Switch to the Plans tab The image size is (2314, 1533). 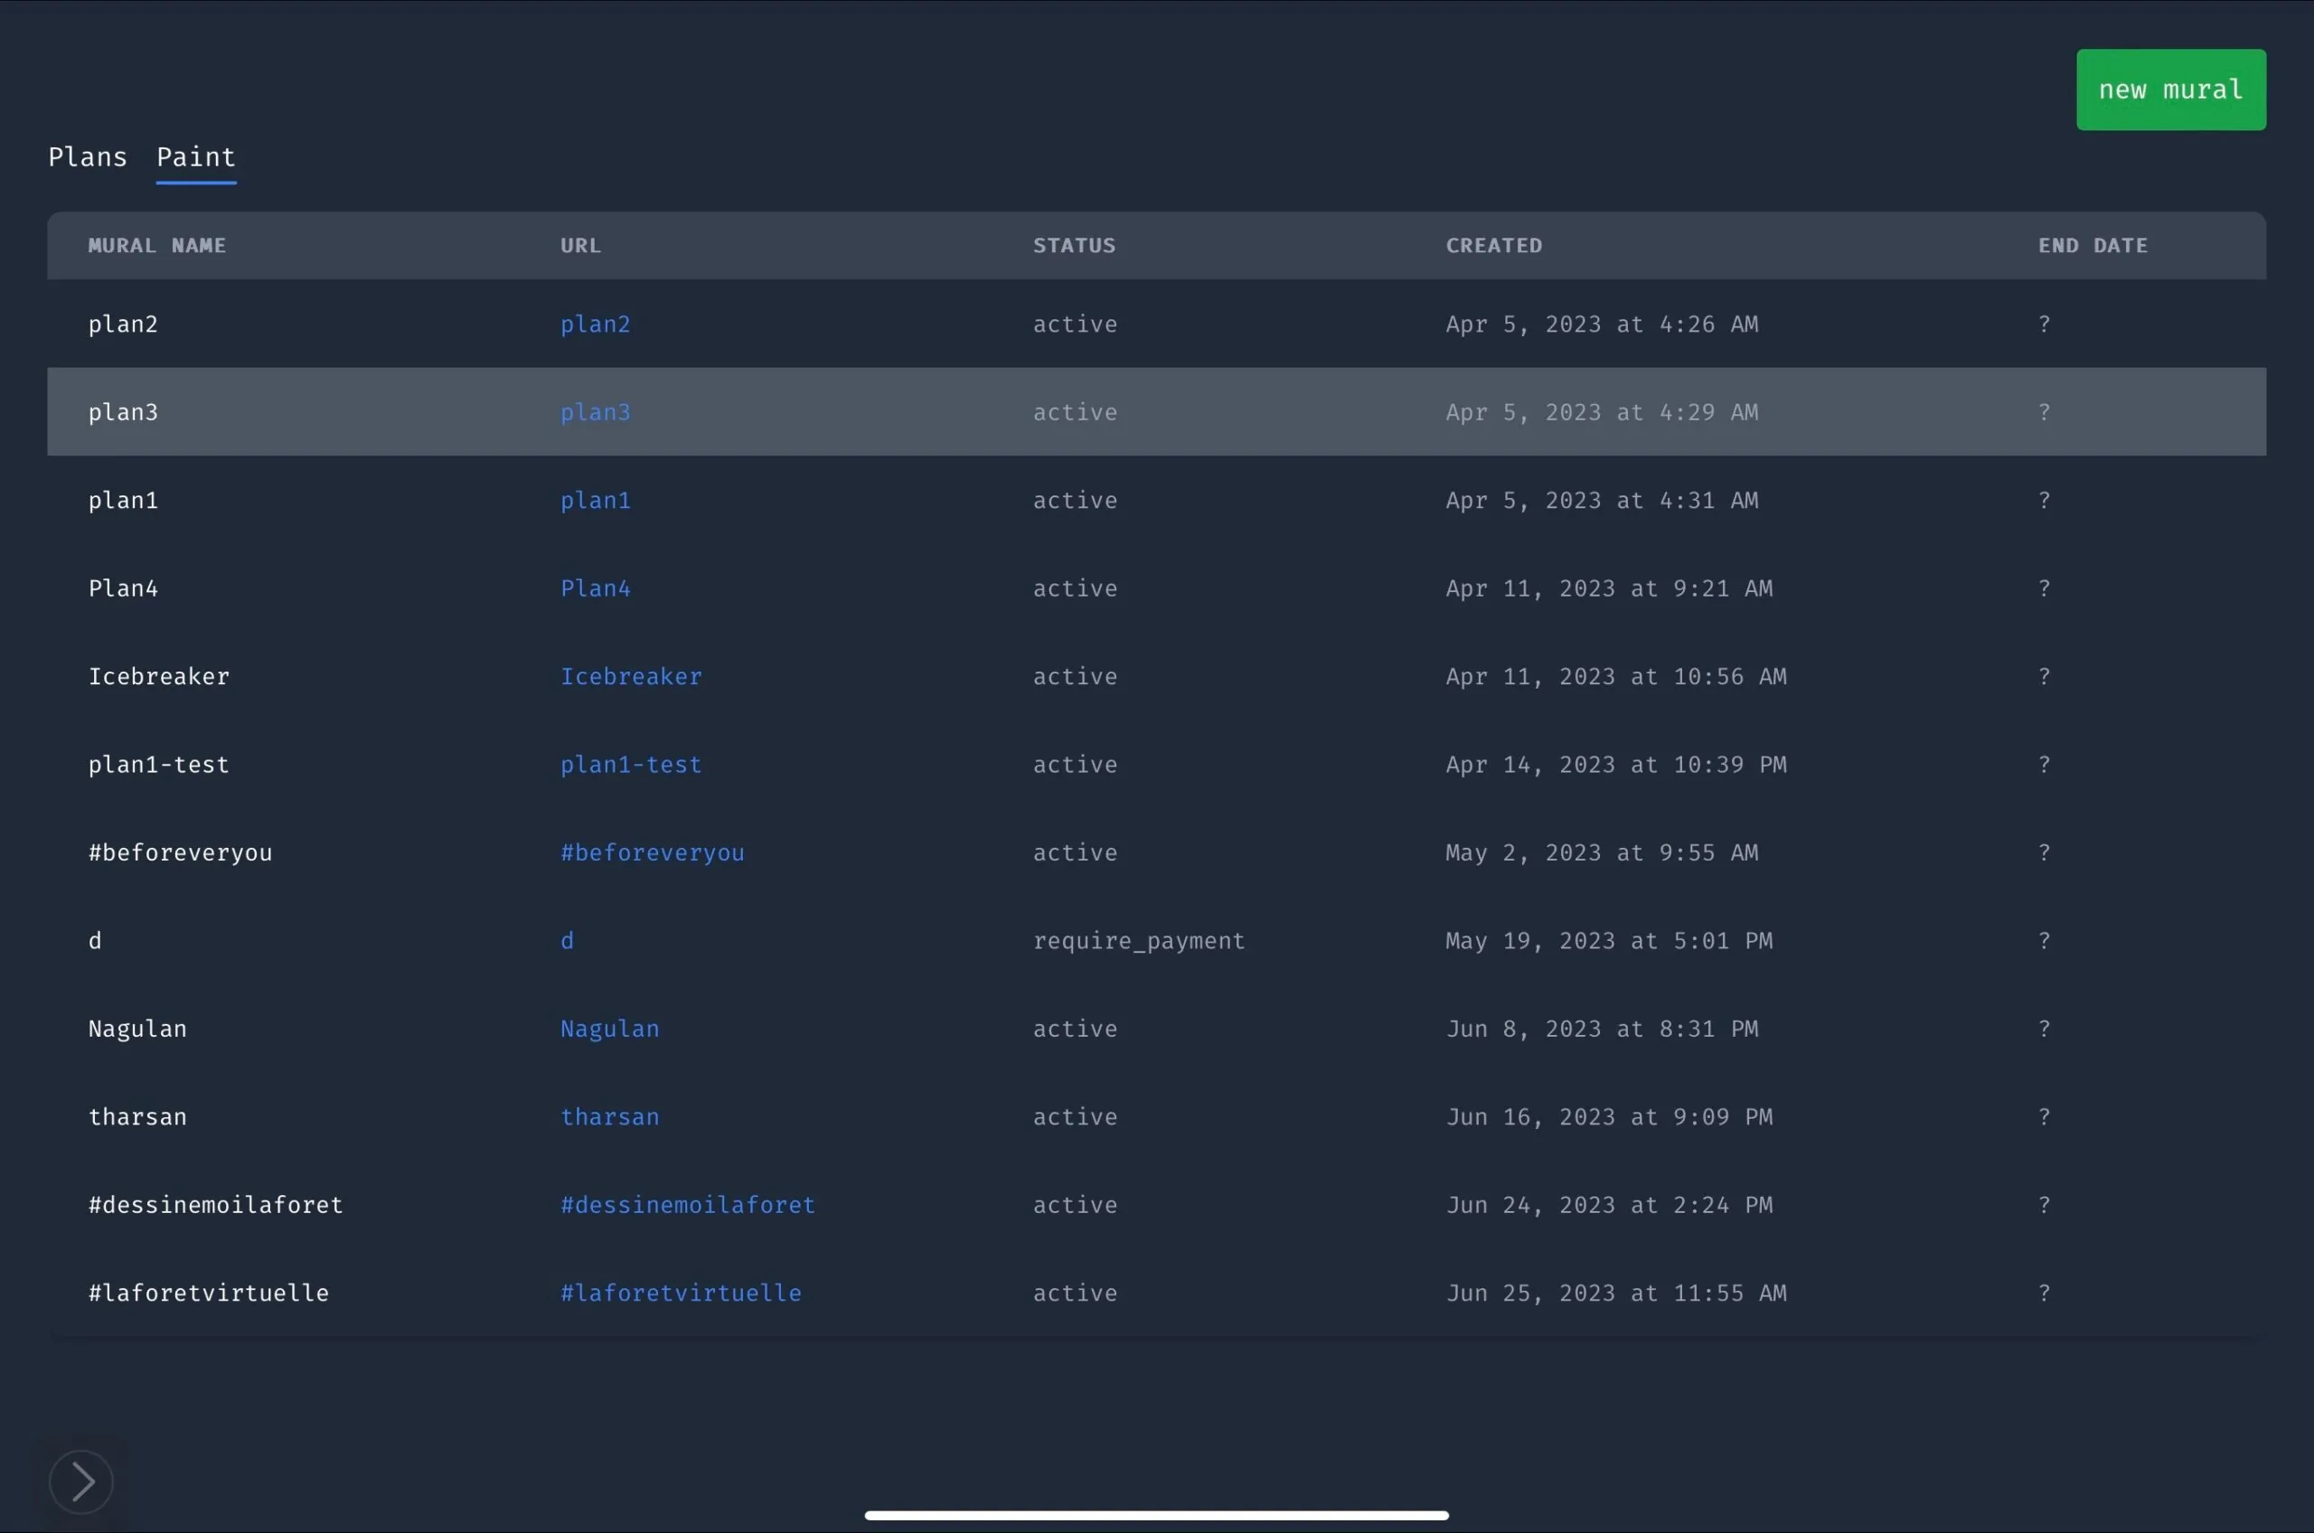[x=88, y=157]
